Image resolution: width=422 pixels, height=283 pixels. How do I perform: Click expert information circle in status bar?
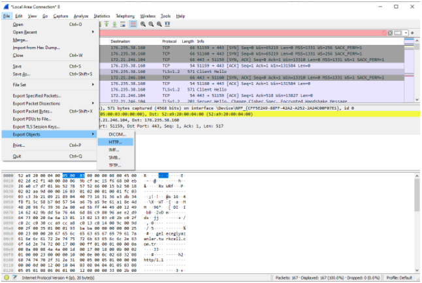pyautogui.click(x=7, y=277)
